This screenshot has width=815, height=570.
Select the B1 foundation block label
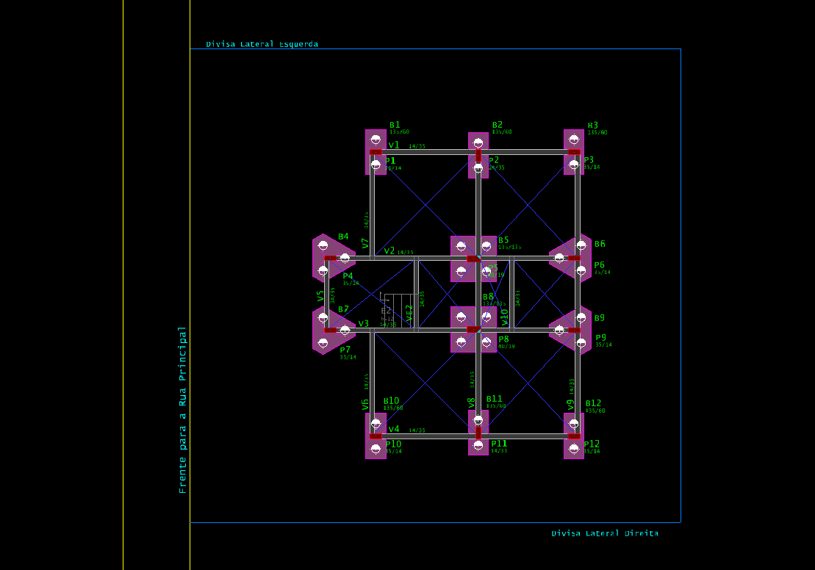[x=395, y=125]
